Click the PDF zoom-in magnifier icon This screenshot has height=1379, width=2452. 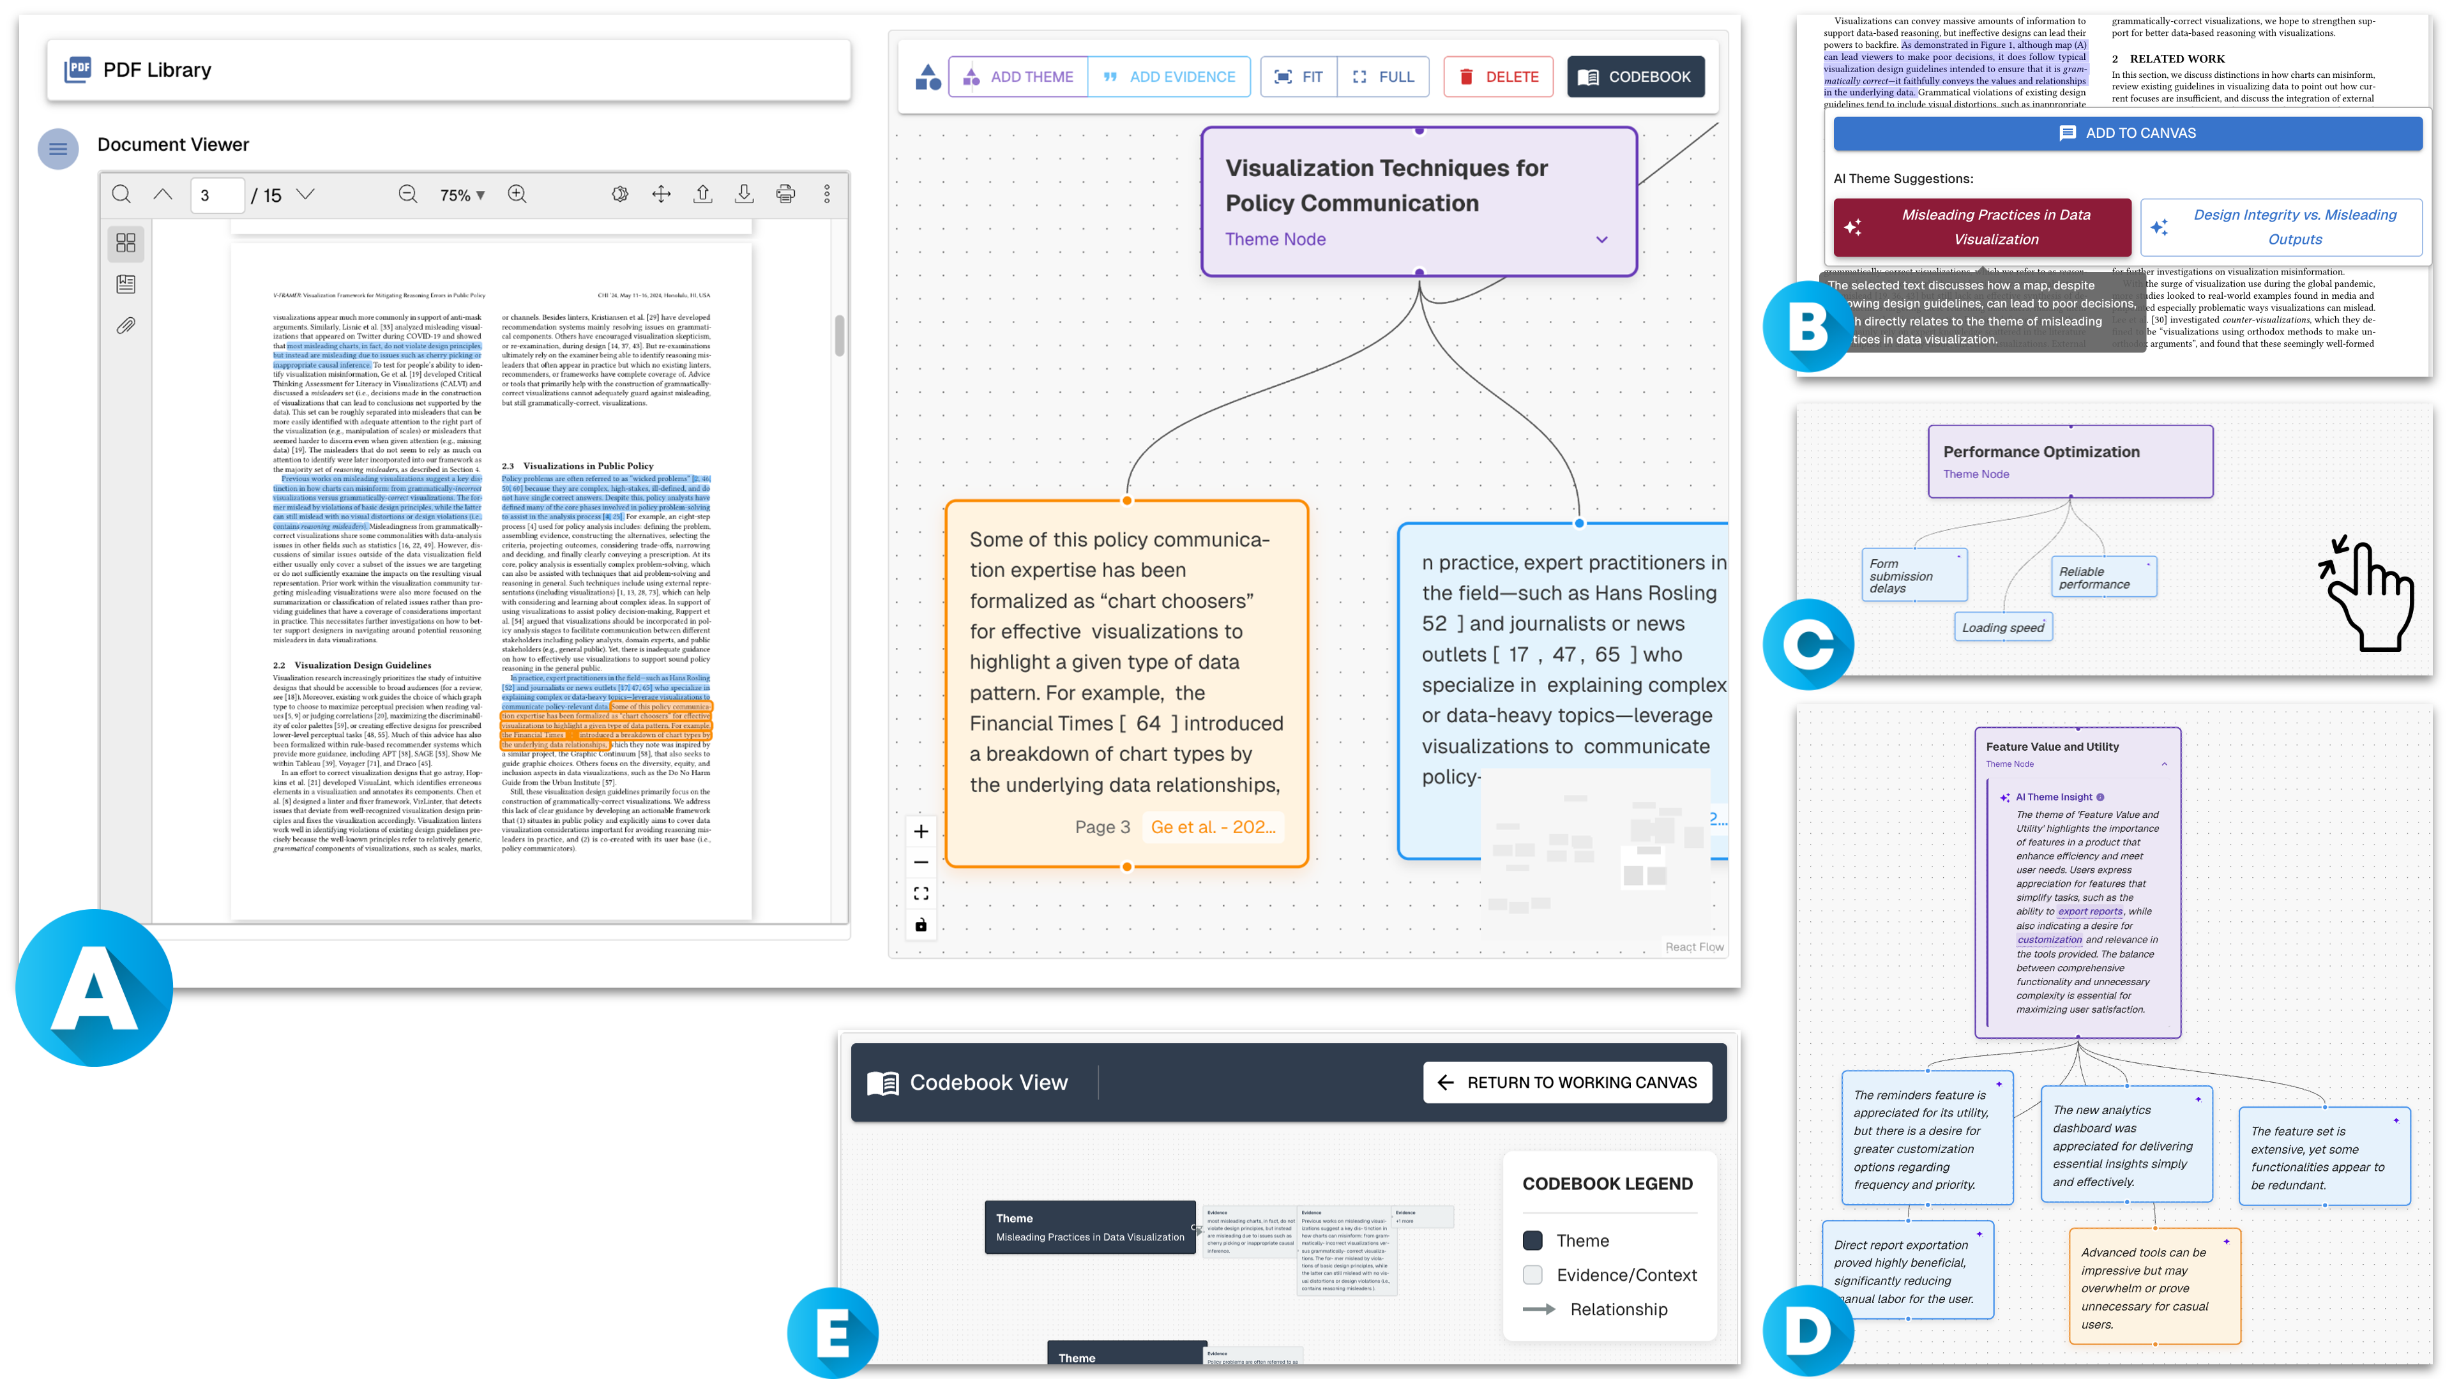517,194
